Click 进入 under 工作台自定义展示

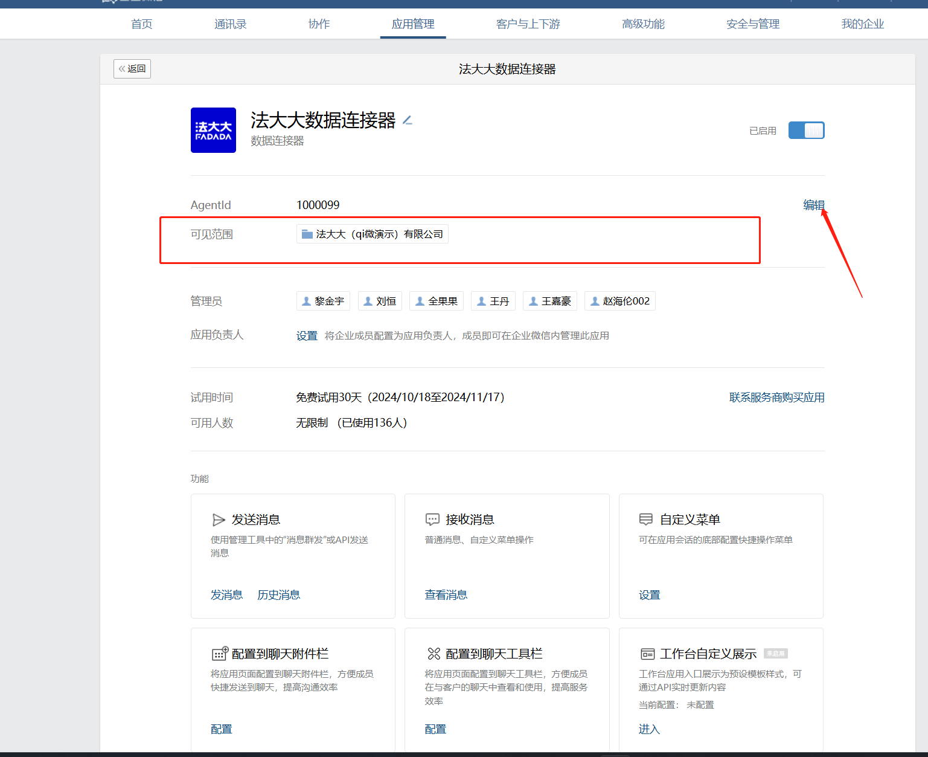point(650,729)
